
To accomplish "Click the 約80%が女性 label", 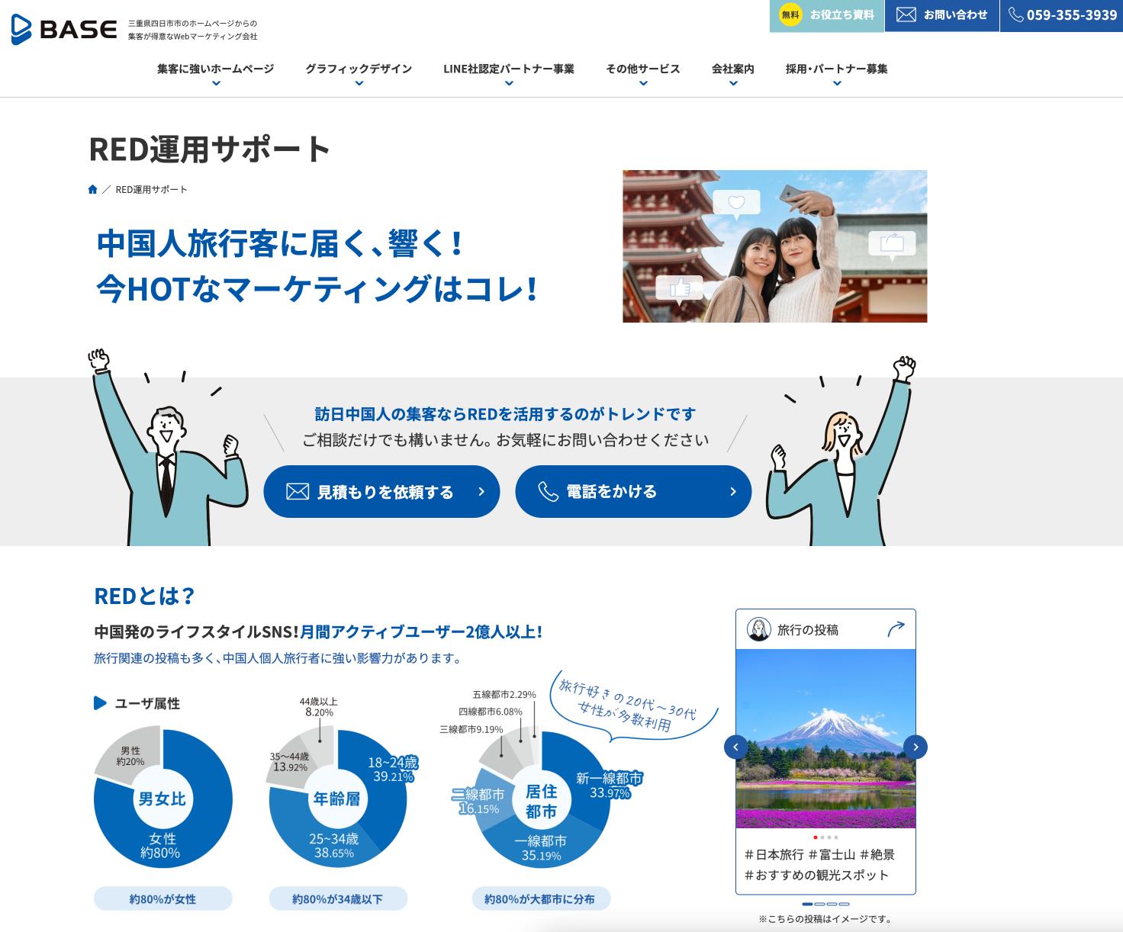I will pos(162,898).
